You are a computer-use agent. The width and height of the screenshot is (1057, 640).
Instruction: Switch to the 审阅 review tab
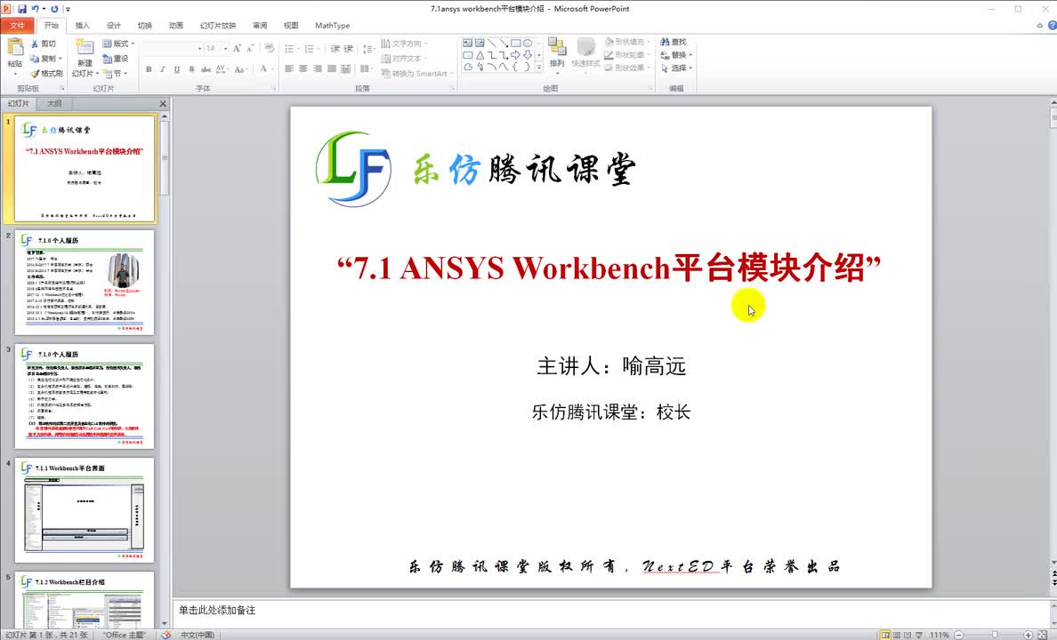[260, 26]
